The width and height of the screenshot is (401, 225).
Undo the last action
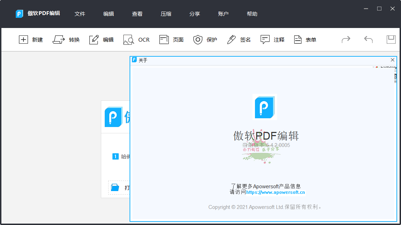point(368,40)
